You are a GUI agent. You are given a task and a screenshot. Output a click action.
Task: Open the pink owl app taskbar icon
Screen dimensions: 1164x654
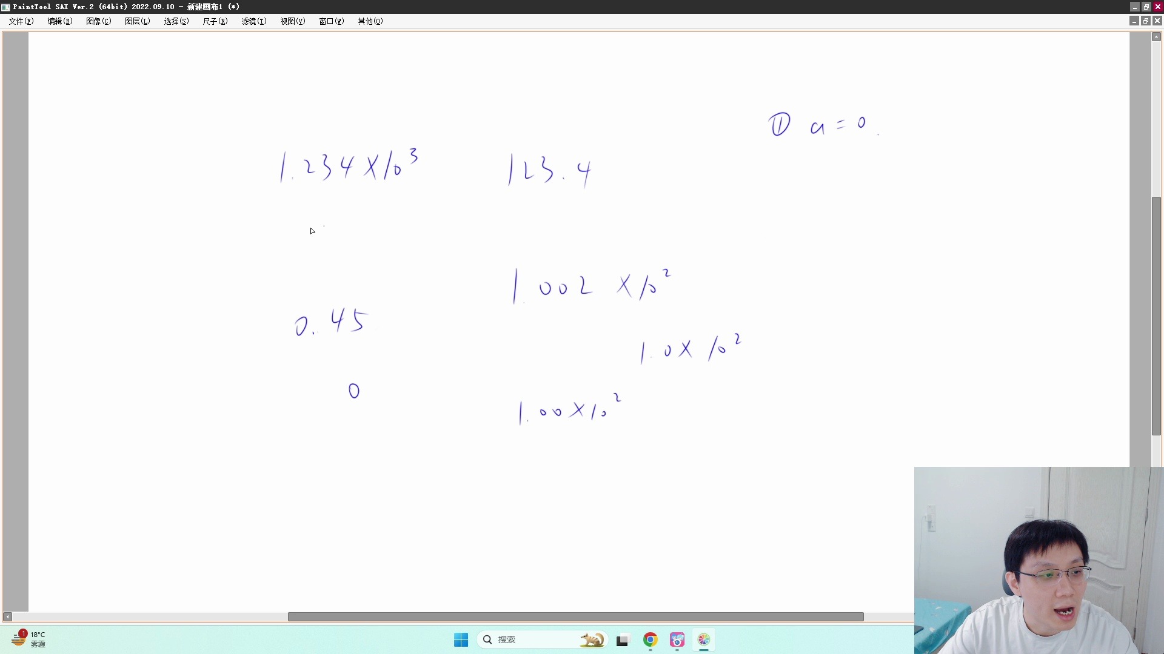pos(677,639)
